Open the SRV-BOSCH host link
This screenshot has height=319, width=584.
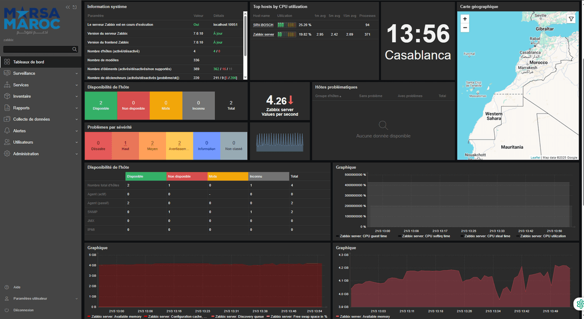pos(263,25)
